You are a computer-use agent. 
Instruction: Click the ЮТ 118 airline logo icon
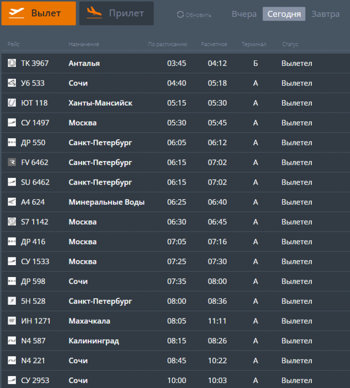pyautogui.click(x=12, y=103)
